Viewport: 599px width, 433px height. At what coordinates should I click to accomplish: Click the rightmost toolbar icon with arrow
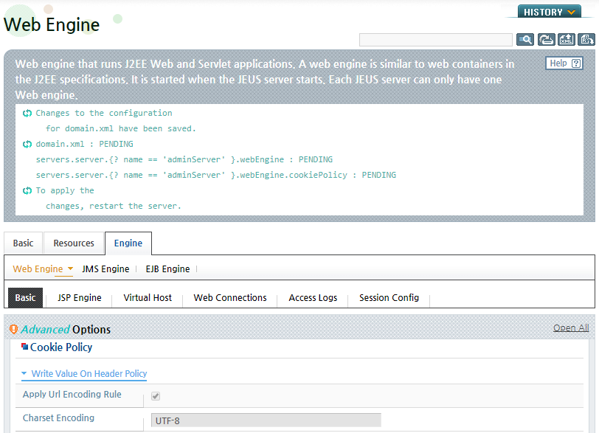click(x=586, y=39)
